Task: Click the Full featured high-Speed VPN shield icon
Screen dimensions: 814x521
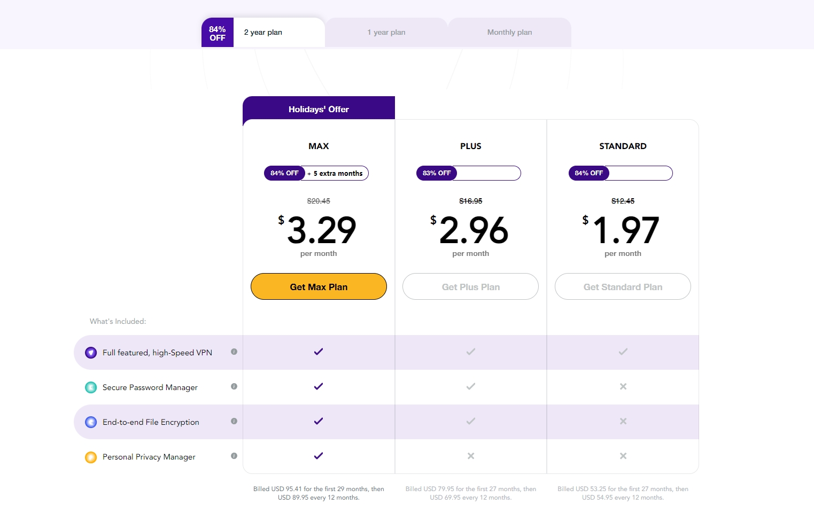Action: [91, 353]
